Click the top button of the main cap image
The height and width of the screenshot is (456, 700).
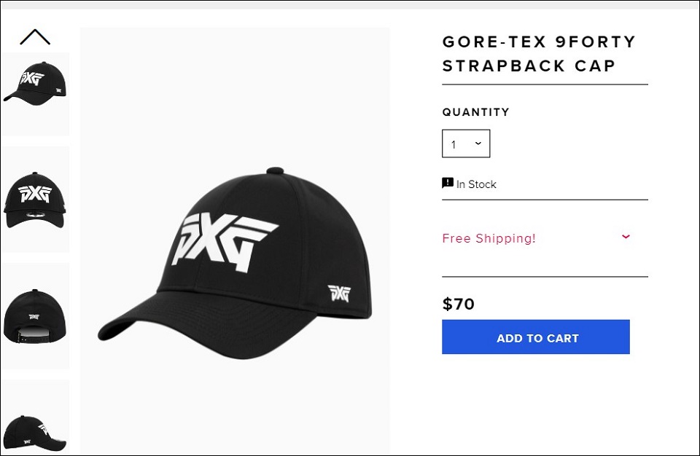(275, 171)
